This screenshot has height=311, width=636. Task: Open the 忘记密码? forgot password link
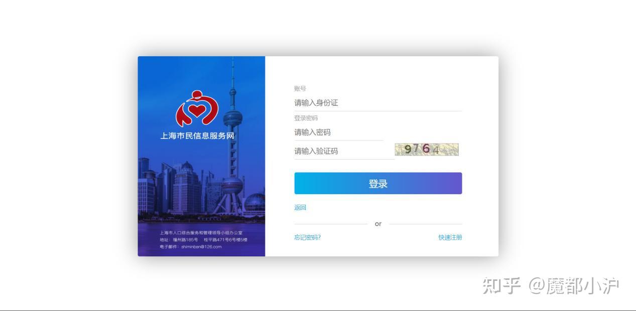[x=307, y=237]
